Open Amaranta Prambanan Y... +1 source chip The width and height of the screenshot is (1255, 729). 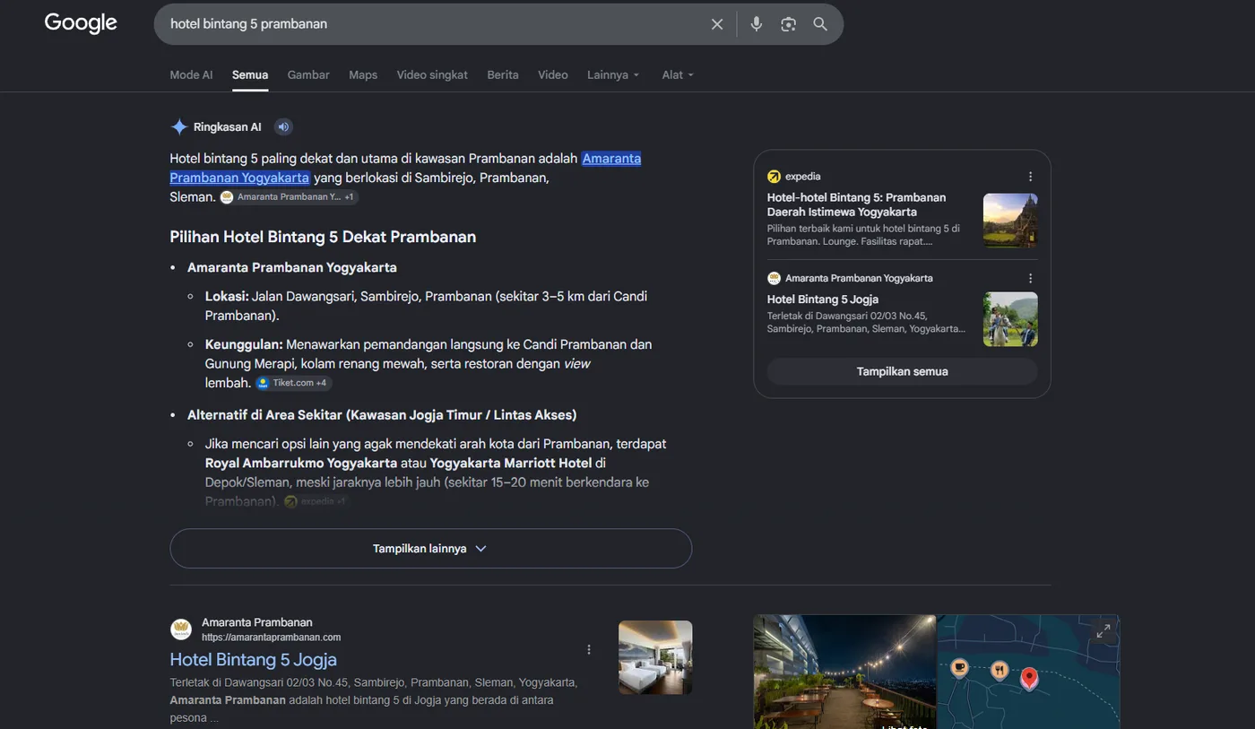(x=289, y=196)
